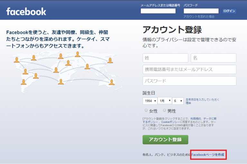This screenshot has height=164, width=247.
Task: Focus the header パスワード login field
Action: point(201,11)
